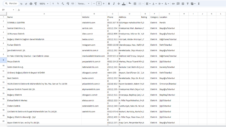
Task: Select column G header
Action: 169,14
